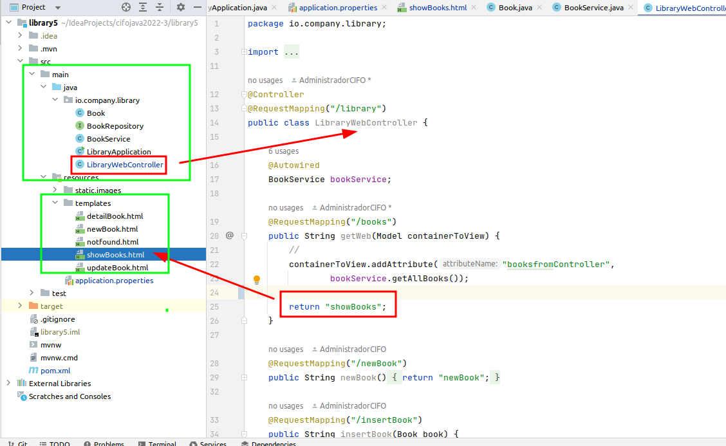This screenshot has width=726, height=446.
Task: Select the BookService class file
Action: 108,139
